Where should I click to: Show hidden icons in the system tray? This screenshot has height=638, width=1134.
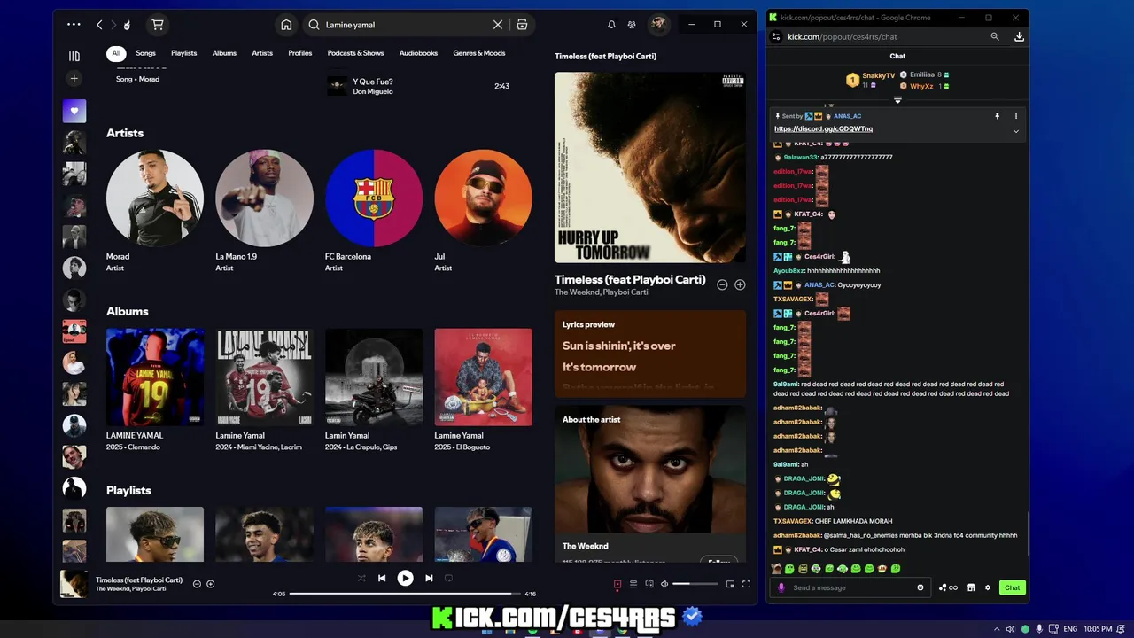[x=996, y=629]
